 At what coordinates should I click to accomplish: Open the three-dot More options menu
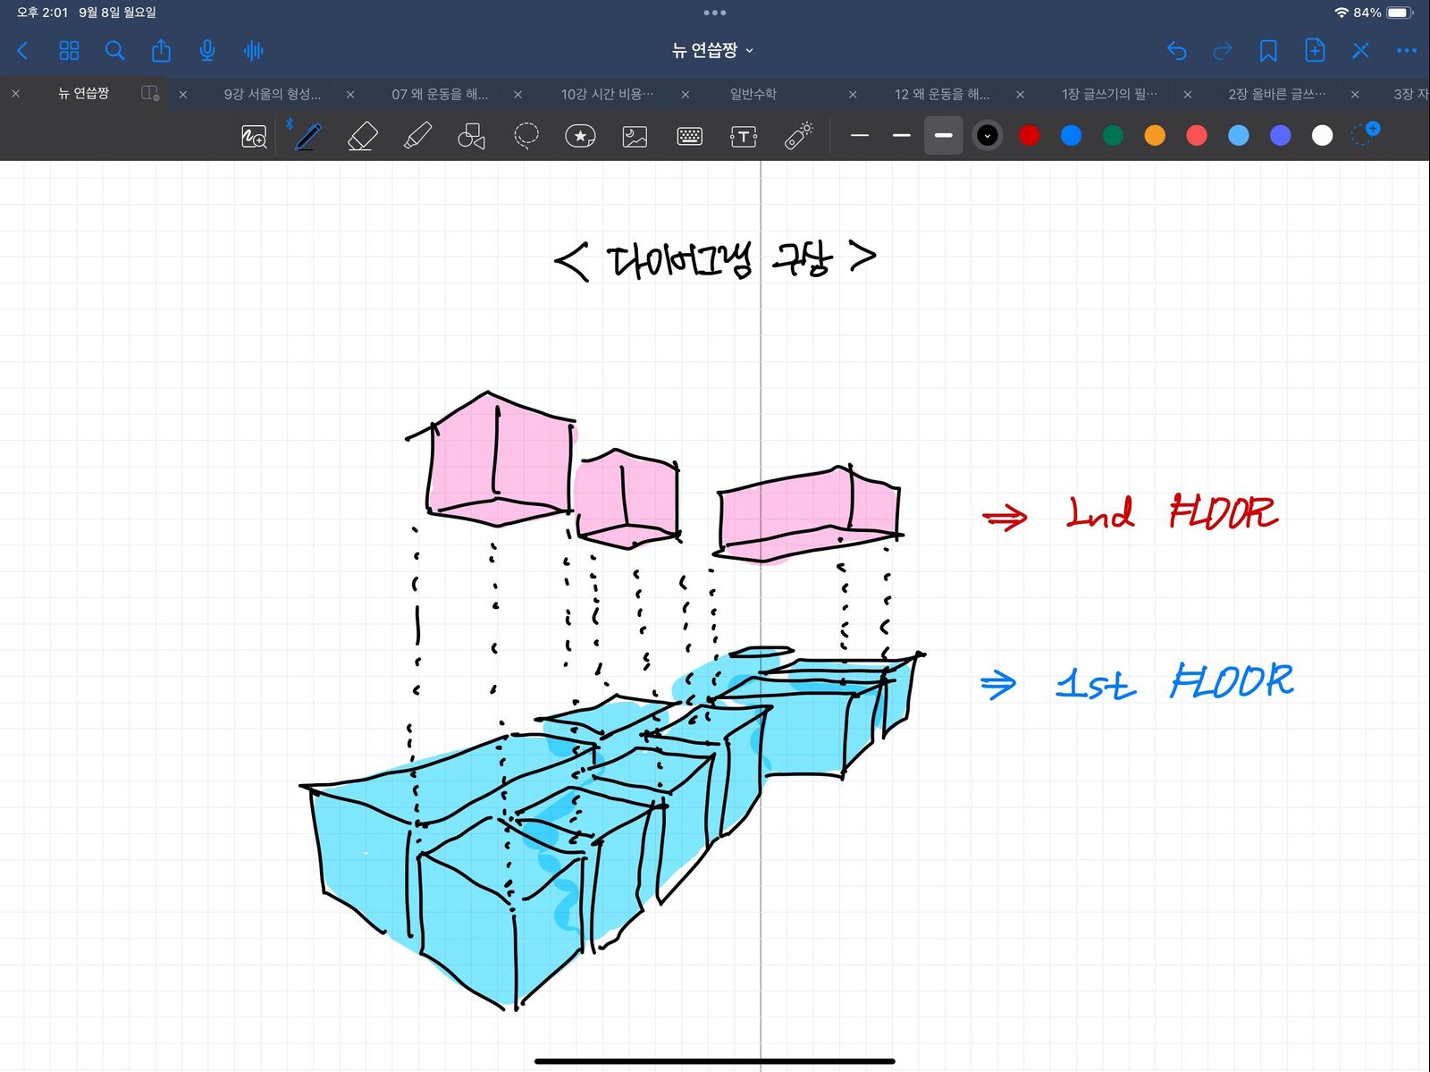pyautogui.click(x=1406, y=51)
